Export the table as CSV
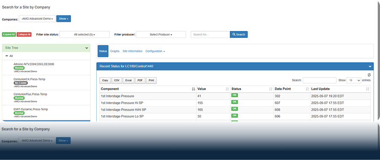 click(117, 80)
